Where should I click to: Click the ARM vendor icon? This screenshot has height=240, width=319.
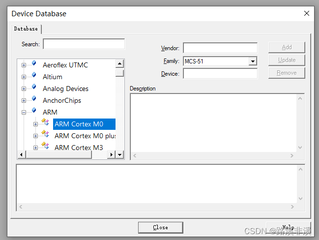(34, 110)
